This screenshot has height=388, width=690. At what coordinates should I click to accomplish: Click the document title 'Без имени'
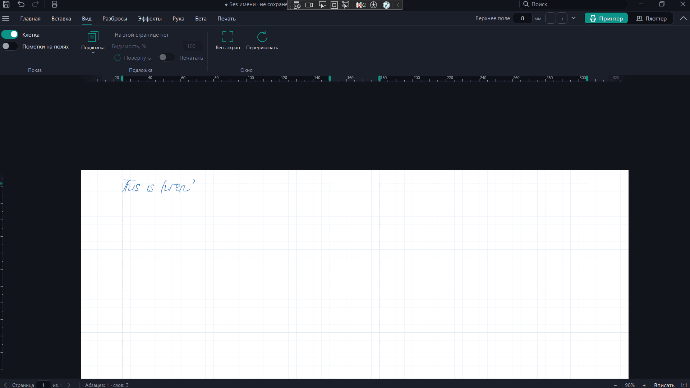click(x=243, y=4)
